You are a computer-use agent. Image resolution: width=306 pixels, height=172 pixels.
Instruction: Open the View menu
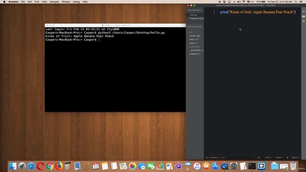pos(44,2)
